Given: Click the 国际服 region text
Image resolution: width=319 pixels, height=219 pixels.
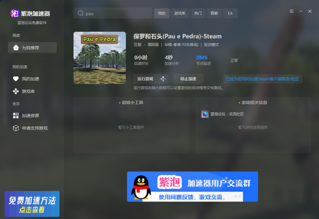Looking at the screenshot, I should [153, 45].
